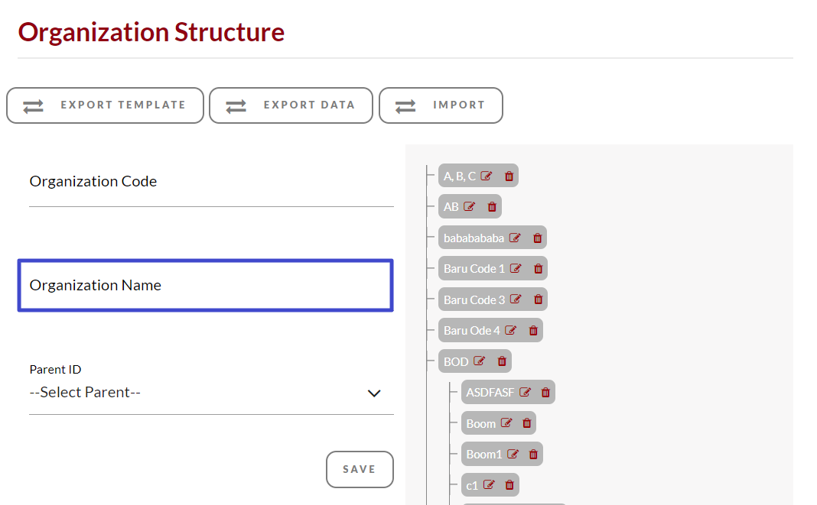This screenshot has height=505, width=817.
Task: Edit the Baru Code 3 node
Action: (x=516, y=299)
